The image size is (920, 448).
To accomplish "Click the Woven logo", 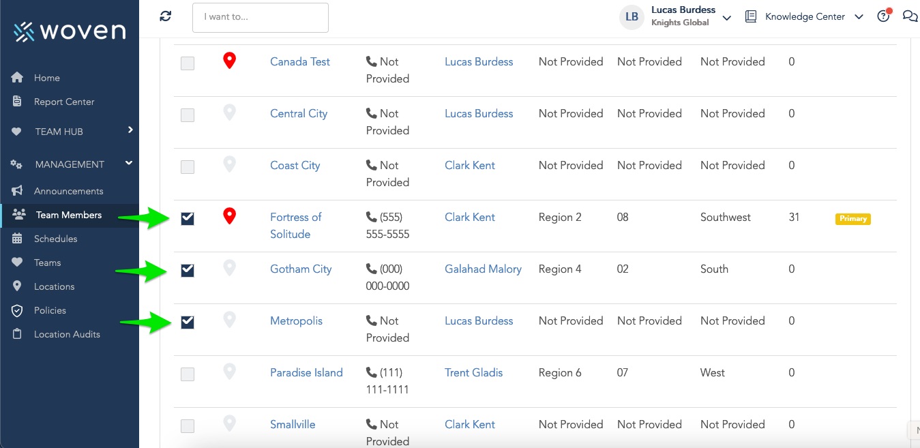I will coord(70,31).
